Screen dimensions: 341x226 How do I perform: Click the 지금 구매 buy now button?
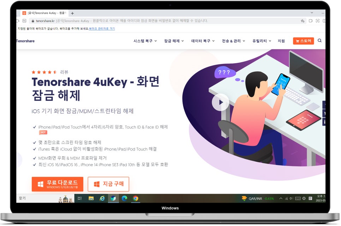click(108, 184)
